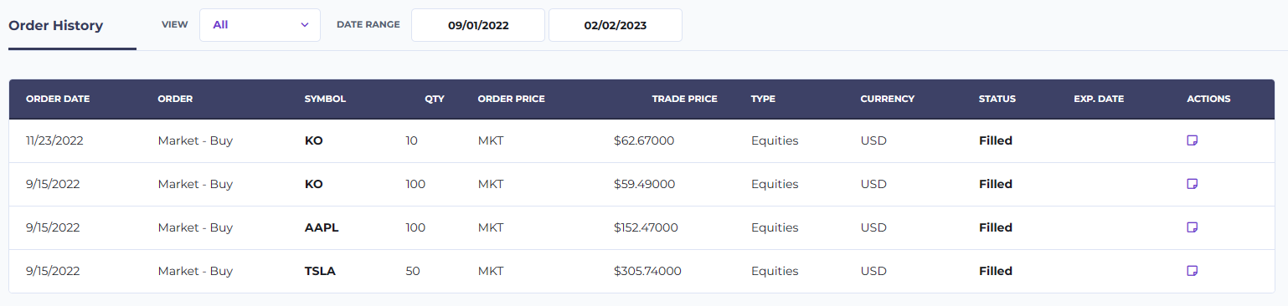Expand the View dropdown showing All
Viewport: 1288px width, 306px height.
pyautogui.click(x=260, y=25)
